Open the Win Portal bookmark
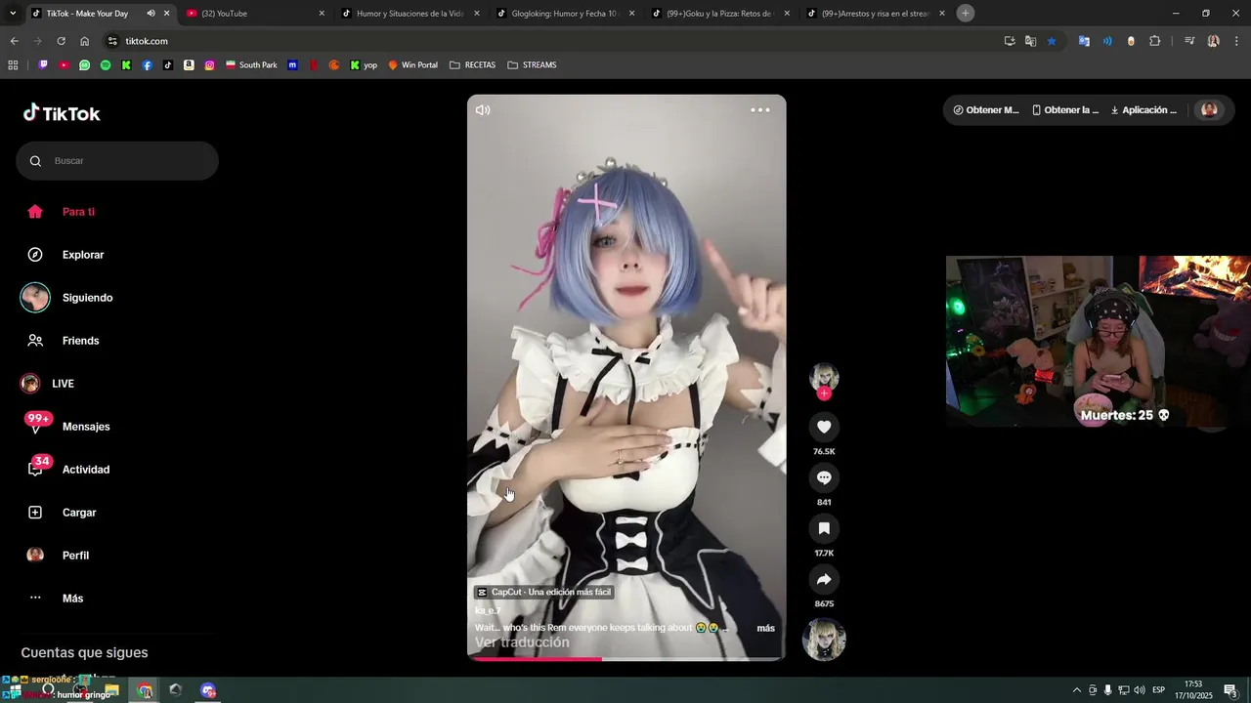The image size is (1251, 703). point(413,65)
